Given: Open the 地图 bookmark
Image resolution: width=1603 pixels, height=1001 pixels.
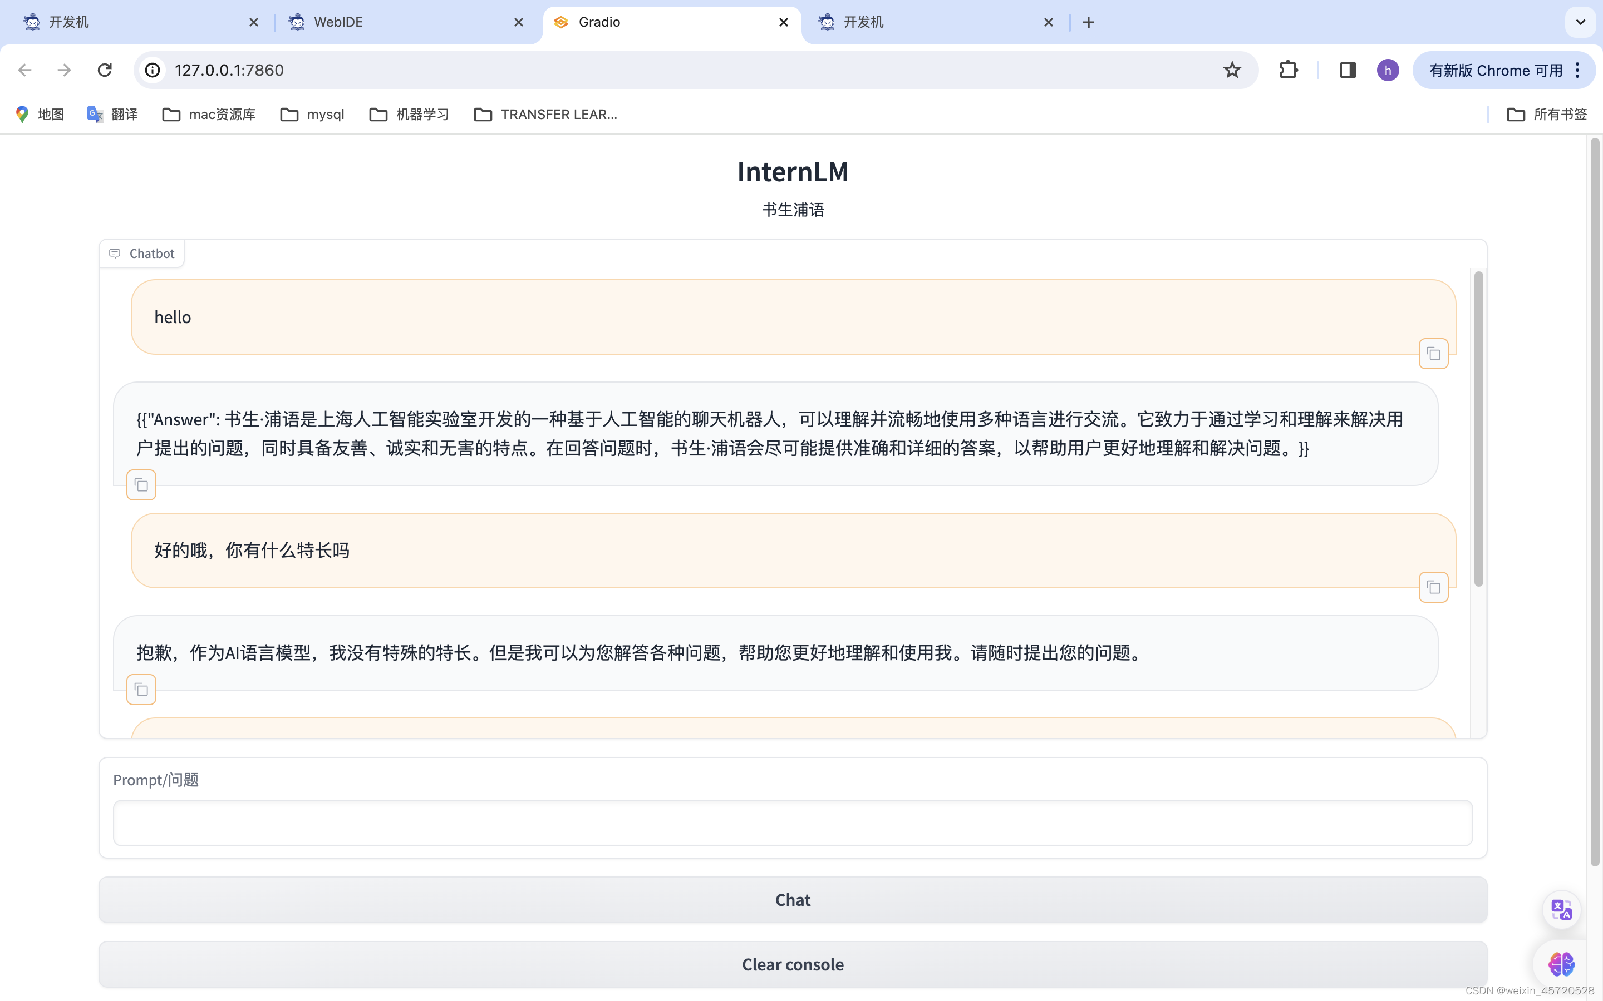Looking at the screenshot, I should pyautogui.click(x=41, y=115).
